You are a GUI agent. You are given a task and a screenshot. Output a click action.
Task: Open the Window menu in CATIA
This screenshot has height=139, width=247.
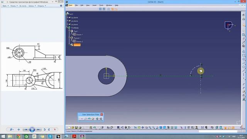click(x=109, y=5)
